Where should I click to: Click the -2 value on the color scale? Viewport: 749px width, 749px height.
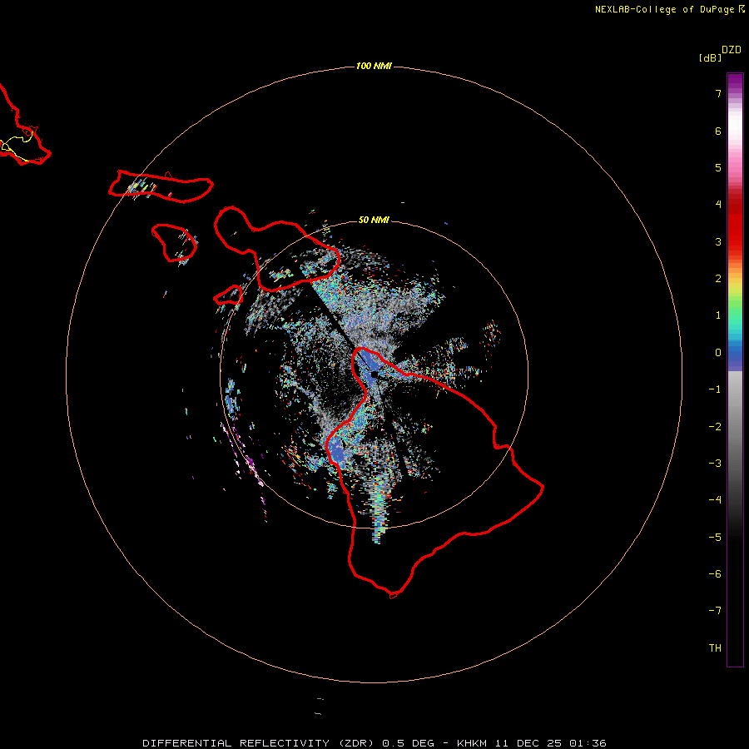[715, 427]
